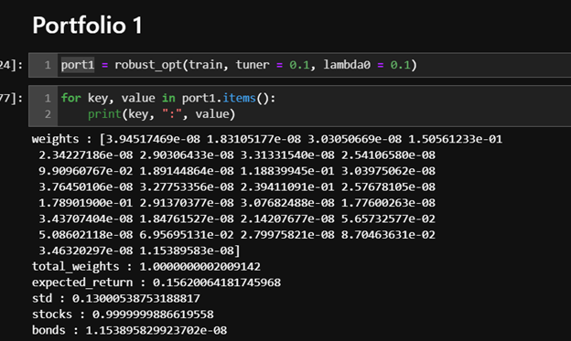Click weight value 8.70463631e-02
The image size is (571, 341).
[388, 235]
